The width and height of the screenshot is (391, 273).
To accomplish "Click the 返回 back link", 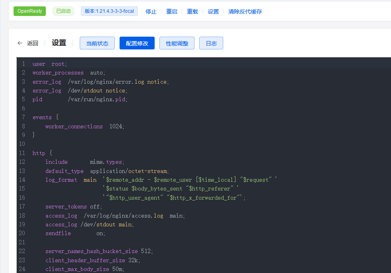I will coord(32,43).
